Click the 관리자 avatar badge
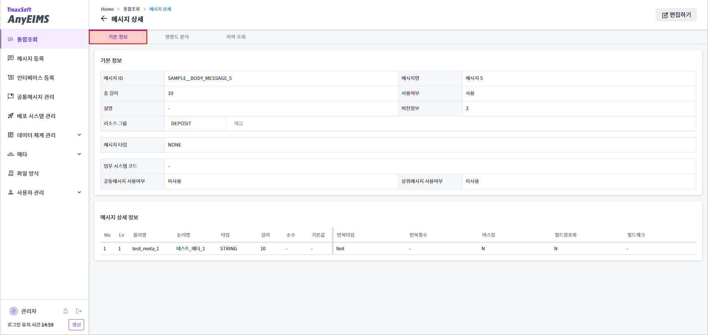This screenshot has height=335, width=708. tap(14, 311)
